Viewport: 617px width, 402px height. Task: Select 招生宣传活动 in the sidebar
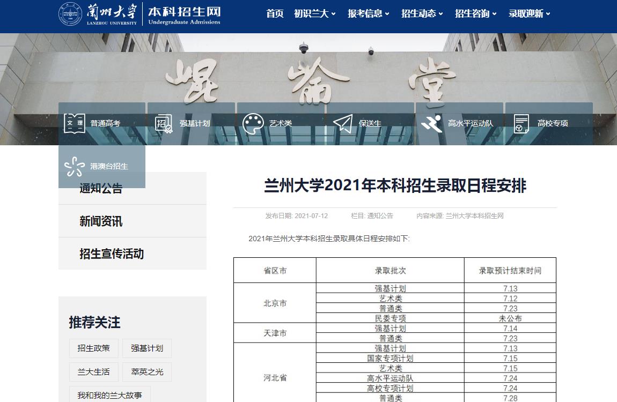(x=112, y=254)
